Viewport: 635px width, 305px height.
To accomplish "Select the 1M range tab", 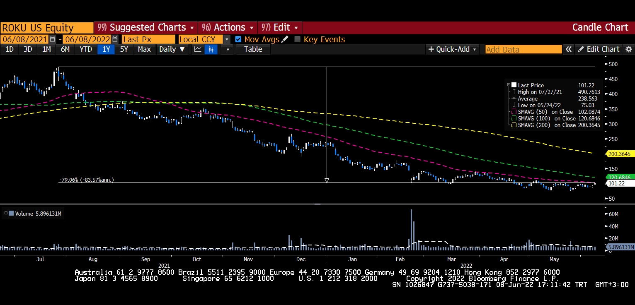I will 46,49.
